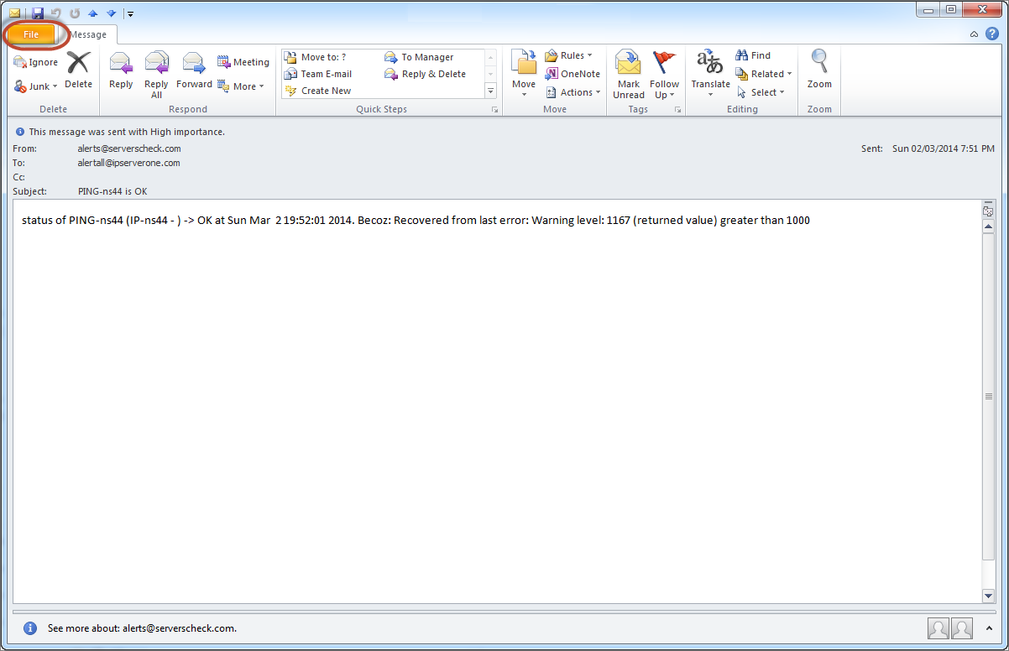The height and width of the screenshot is (651, 1009).
Task: Delete the message with the X icon
Action: point(78,70)
